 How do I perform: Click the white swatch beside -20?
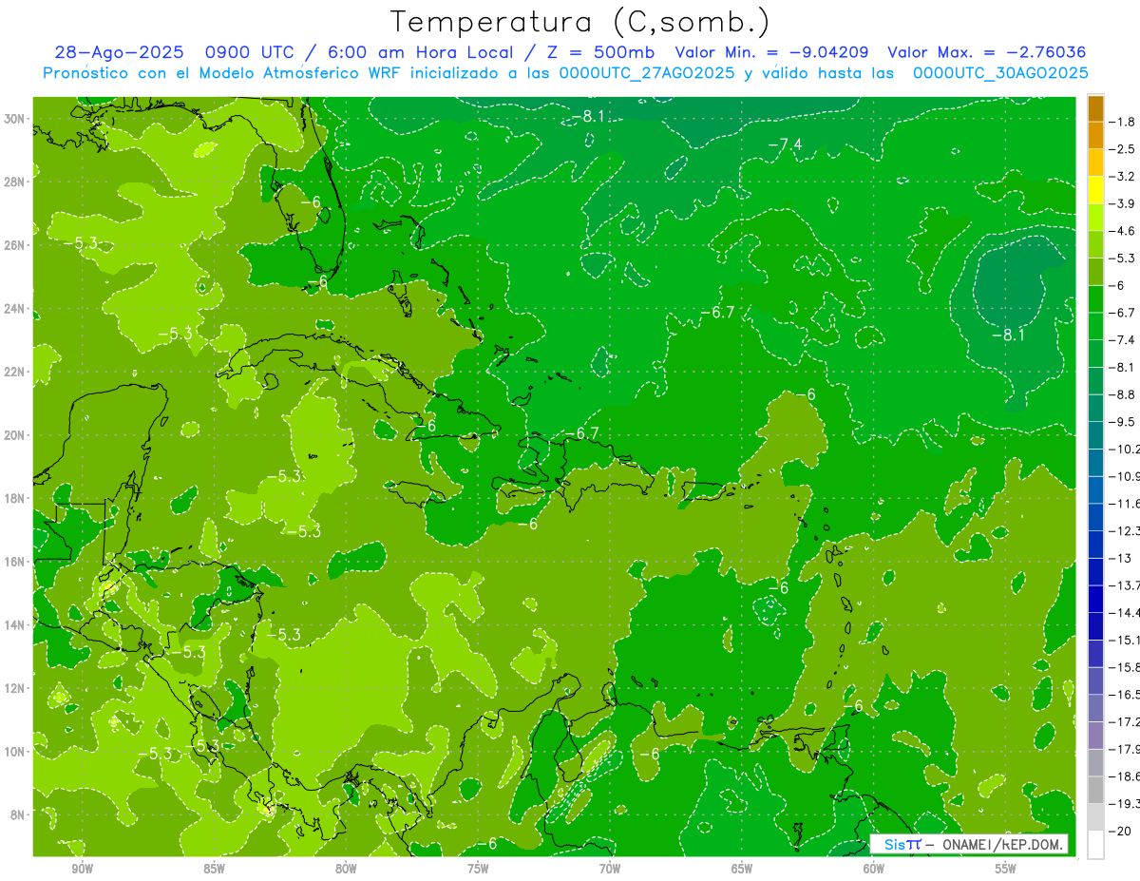coord(1095,844)
